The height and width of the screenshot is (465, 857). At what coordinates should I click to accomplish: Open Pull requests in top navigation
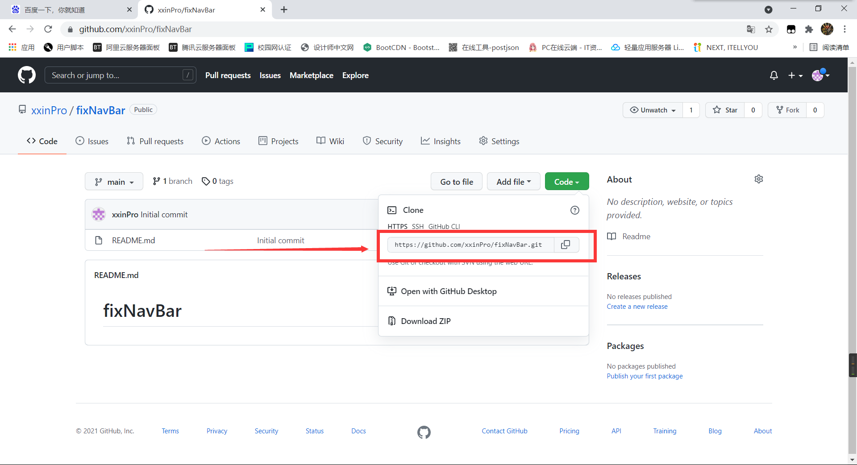pos(228,75)
